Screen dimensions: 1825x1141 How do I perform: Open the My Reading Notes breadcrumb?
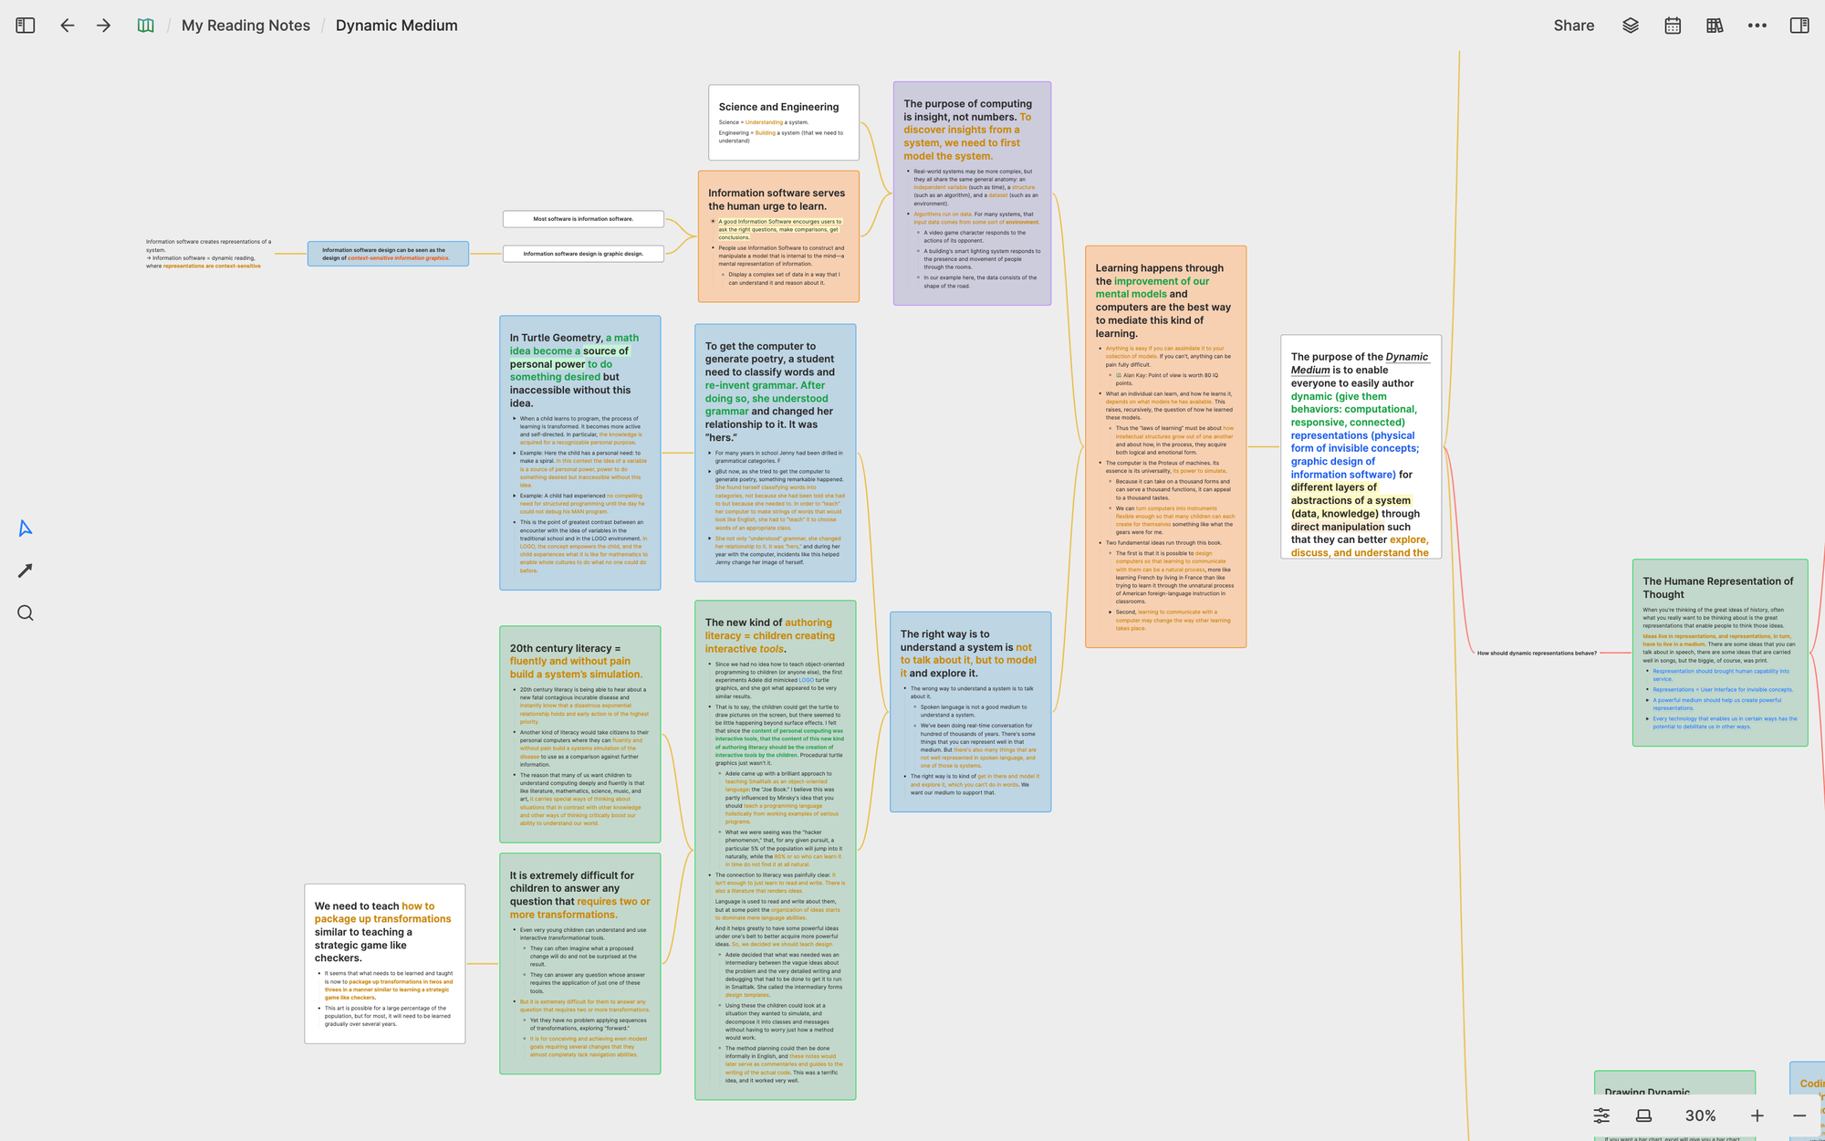[x=245, y=26]
